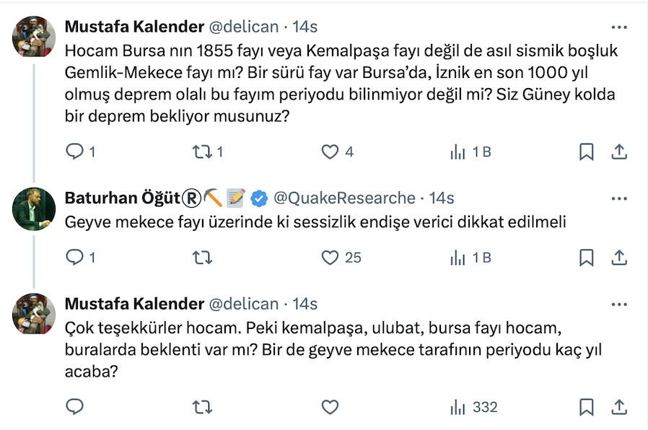Image resolution: width=648 pixels, height=430 pixels.
Task: Open Mustafa Kalender's avatar on the first tweet
Action: coord(34,37)
